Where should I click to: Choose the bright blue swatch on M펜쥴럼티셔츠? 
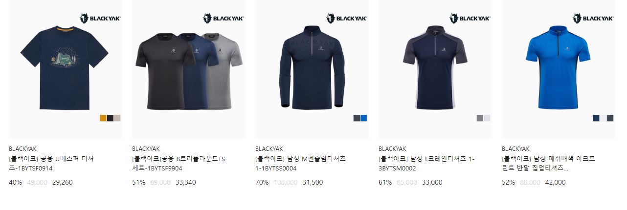point(363,118)
